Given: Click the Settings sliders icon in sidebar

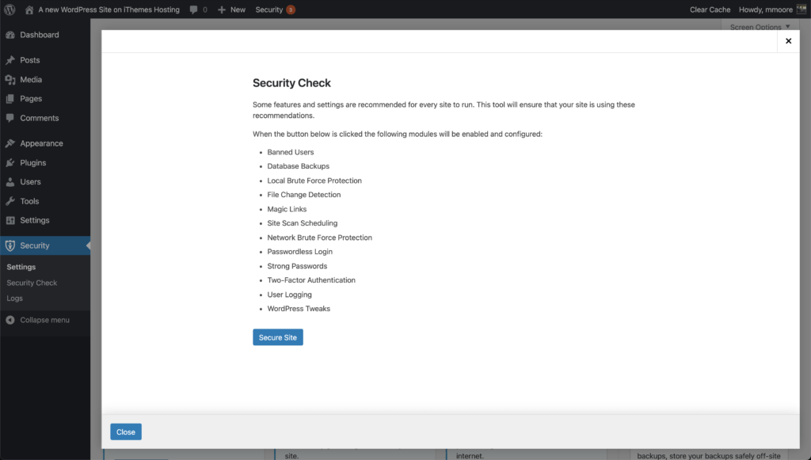Looking at the screenshot, I should click(10, 220).
